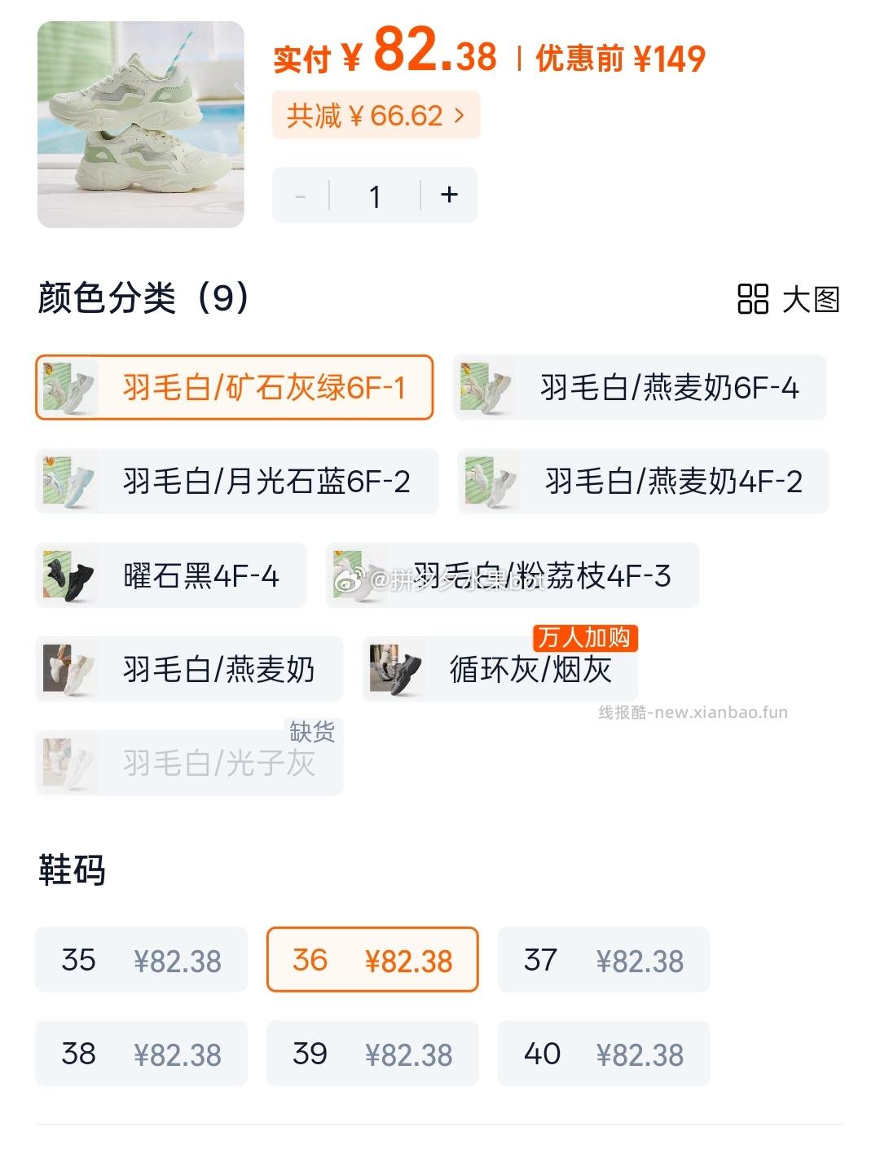Select shoe size 36
Image resolution: width=880 pixels, height=1158 pixels.
pyautogui.click(x=372, y=959)
